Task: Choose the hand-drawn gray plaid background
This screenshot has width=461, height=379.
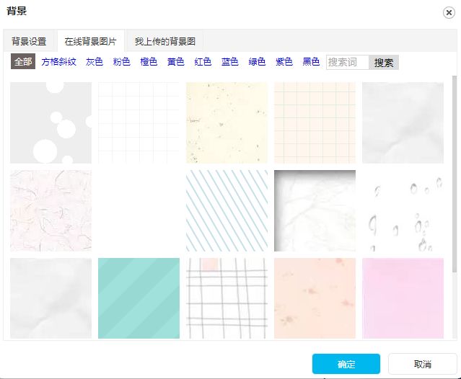Action: [227, 298]
